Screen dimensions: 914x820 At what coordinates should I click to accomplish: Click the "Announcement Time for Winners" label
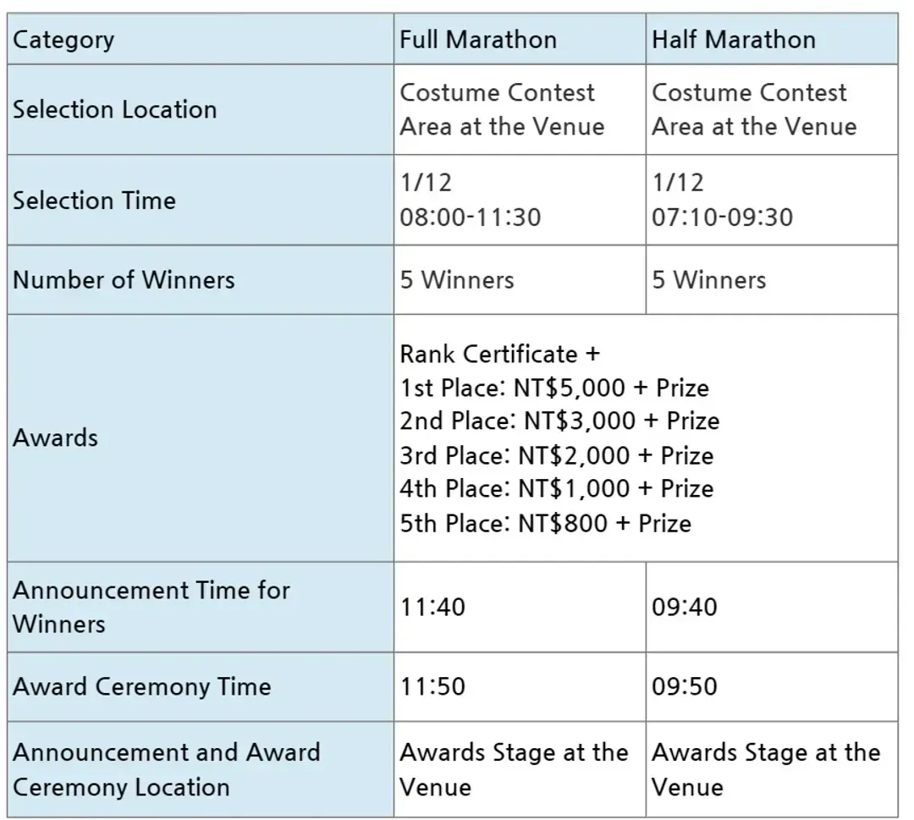[x=151, y=607]
